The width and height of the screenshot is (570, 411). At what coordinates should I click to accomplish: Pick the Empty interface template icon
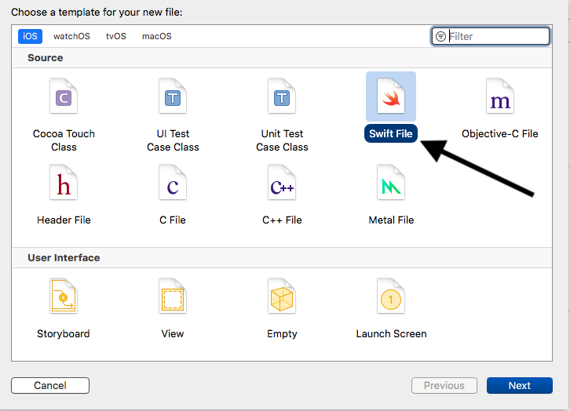pyautogui.click(x=282, y=296)
